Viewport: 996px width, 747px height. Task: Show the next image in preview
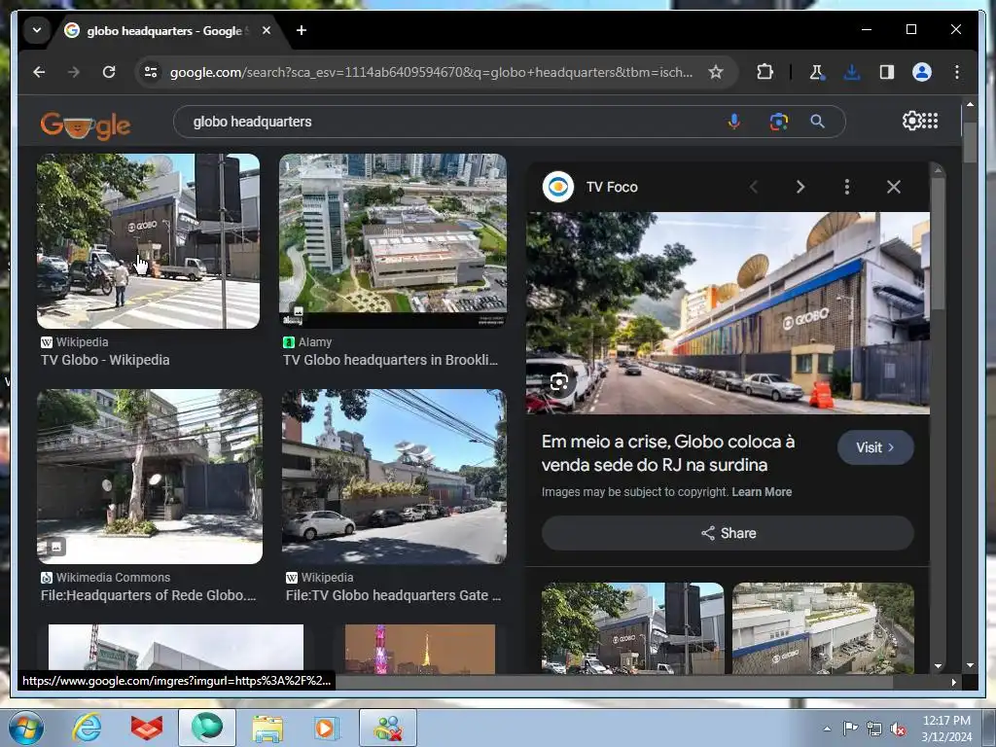(x=800, y=187)
